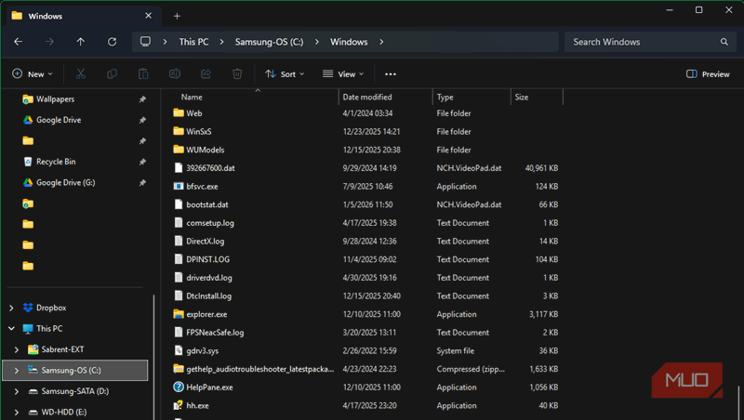Image resolution: width=744 pixels, height=420 pixels.
Task: Expand the Samsung-OS (C:) node
Action: (17, 370)
